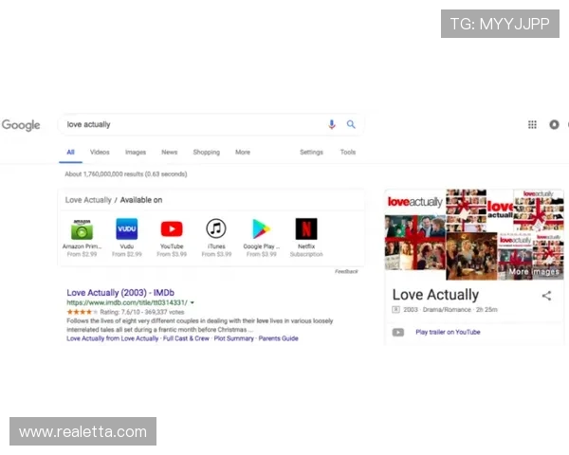Click More images on the poster collage
569x455 pixels.
(533, 272)
